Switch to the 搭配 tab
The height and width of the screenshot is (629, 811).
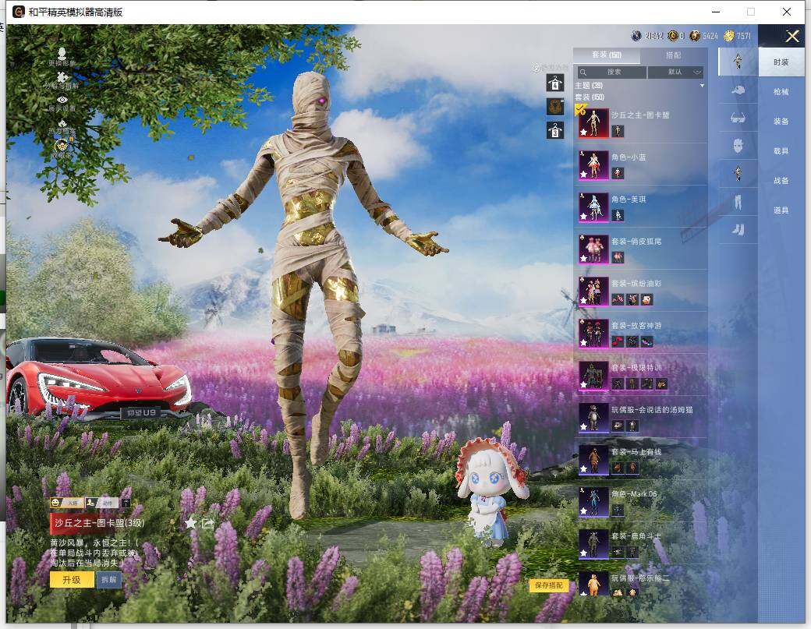tap(673, 56)
